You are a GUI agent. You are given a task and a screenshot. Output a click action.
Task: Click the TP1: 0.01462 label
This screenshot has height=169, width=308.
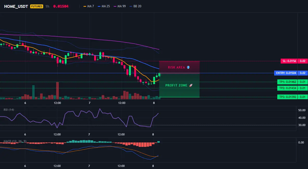[x=287, y=82]
